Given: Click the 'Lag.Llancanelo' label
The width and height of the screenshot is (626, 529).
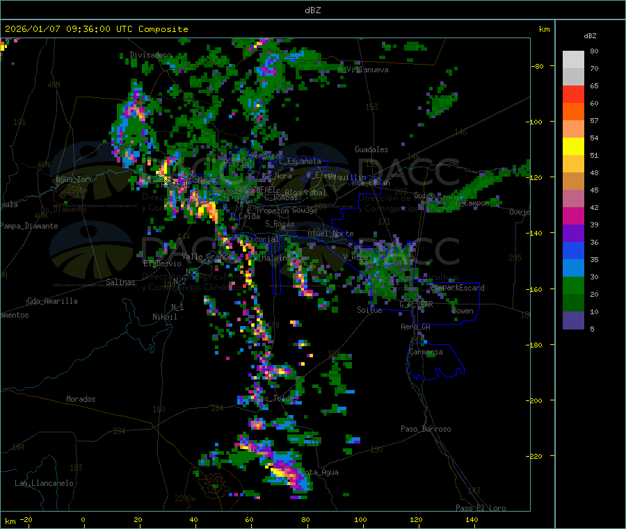Looking at the screenshot, I should (44, 483).
